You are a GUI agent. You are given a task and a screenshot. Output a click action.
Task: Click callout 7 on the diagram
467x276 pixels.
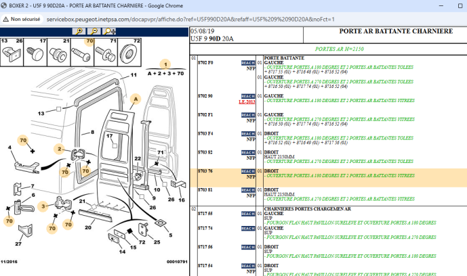tap(33, 186)
